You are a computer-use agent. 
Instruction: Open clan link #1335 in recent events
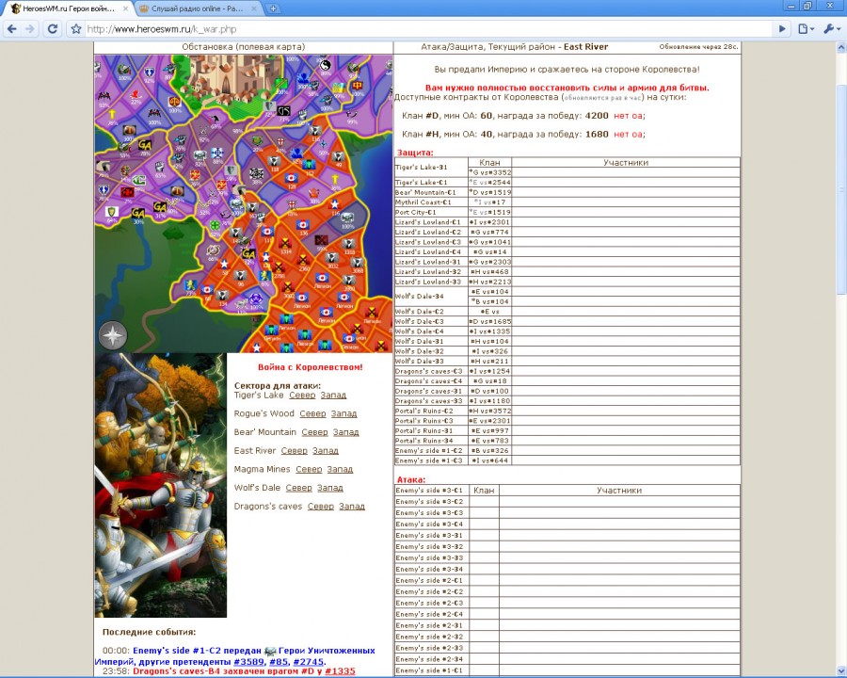tap(341, 671)
